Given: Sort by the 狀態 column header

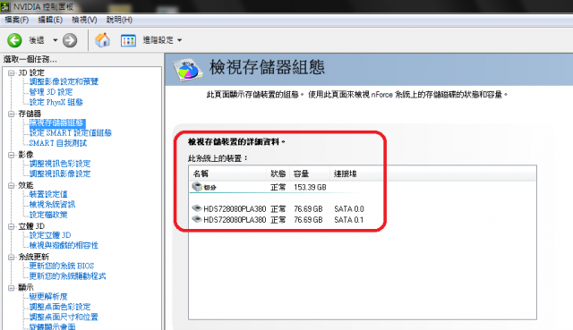Looking at the screenshot, I should 278,173.
